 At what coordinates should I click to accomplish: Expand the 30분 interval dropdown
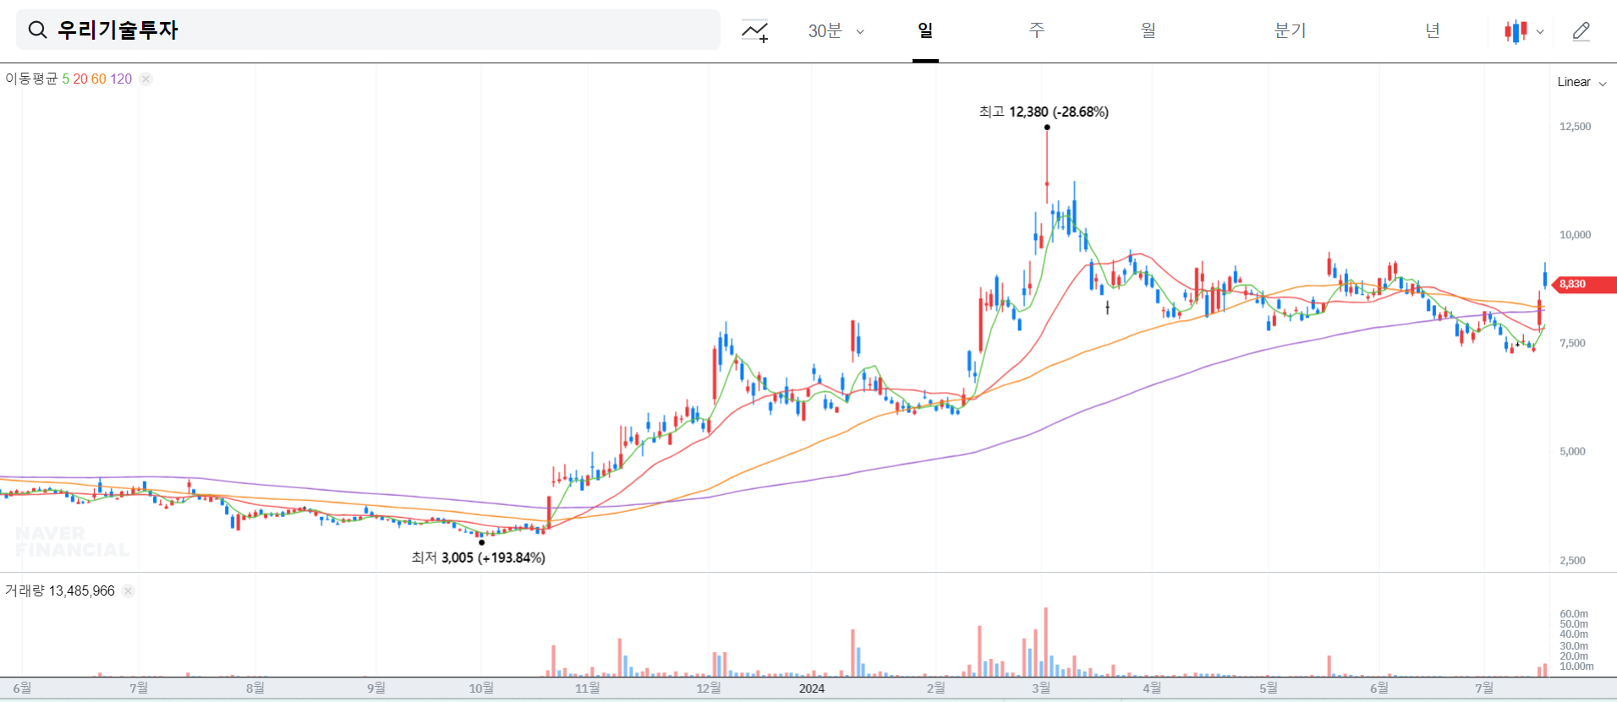point(836,31)
